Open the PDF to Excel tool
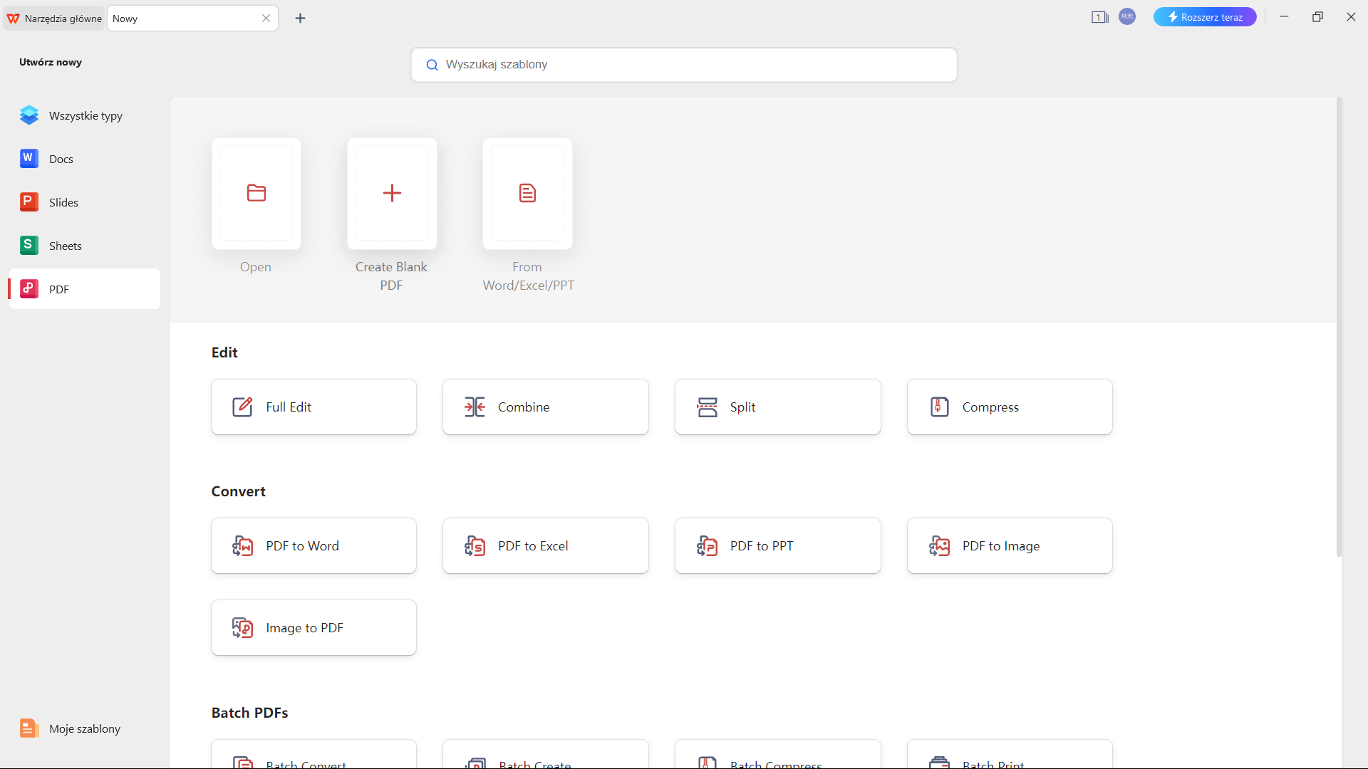This screenshot has width=1368, height=769. click(545, 545)
